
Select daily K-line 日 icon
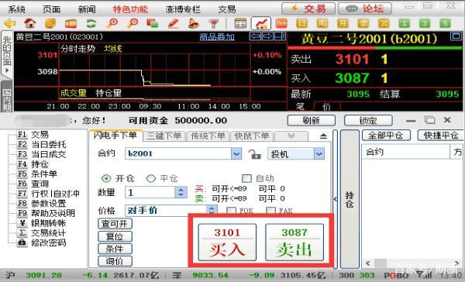coord(301,23)
